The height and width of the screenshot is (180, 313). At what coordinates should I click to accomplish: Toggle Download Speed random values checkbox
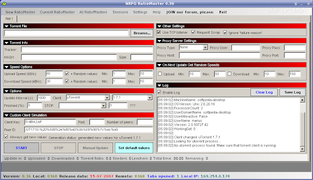67,81
